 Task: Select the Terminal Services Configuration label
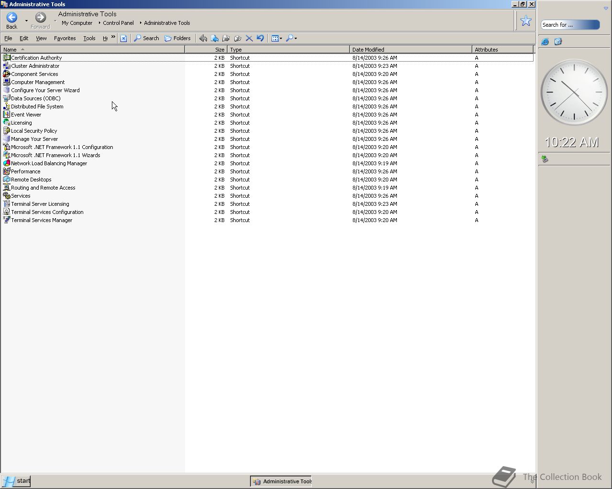[47, 212]
